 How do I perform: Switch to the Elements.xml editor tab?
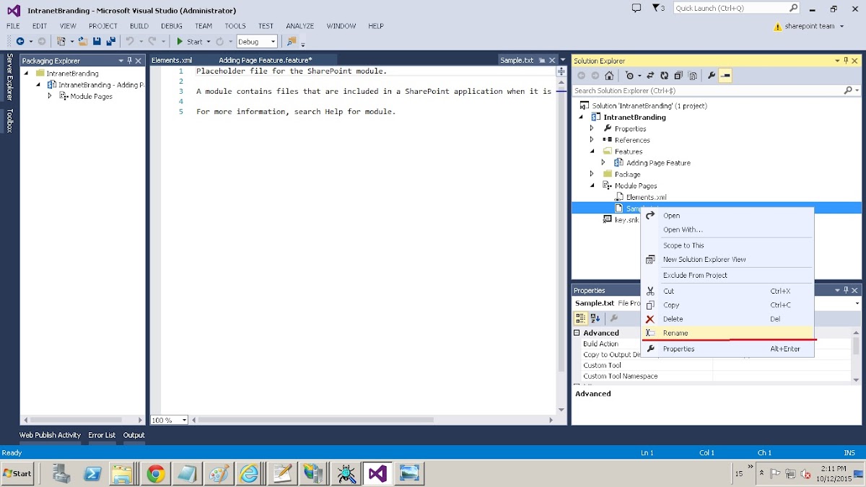click(x=172, y=60)
